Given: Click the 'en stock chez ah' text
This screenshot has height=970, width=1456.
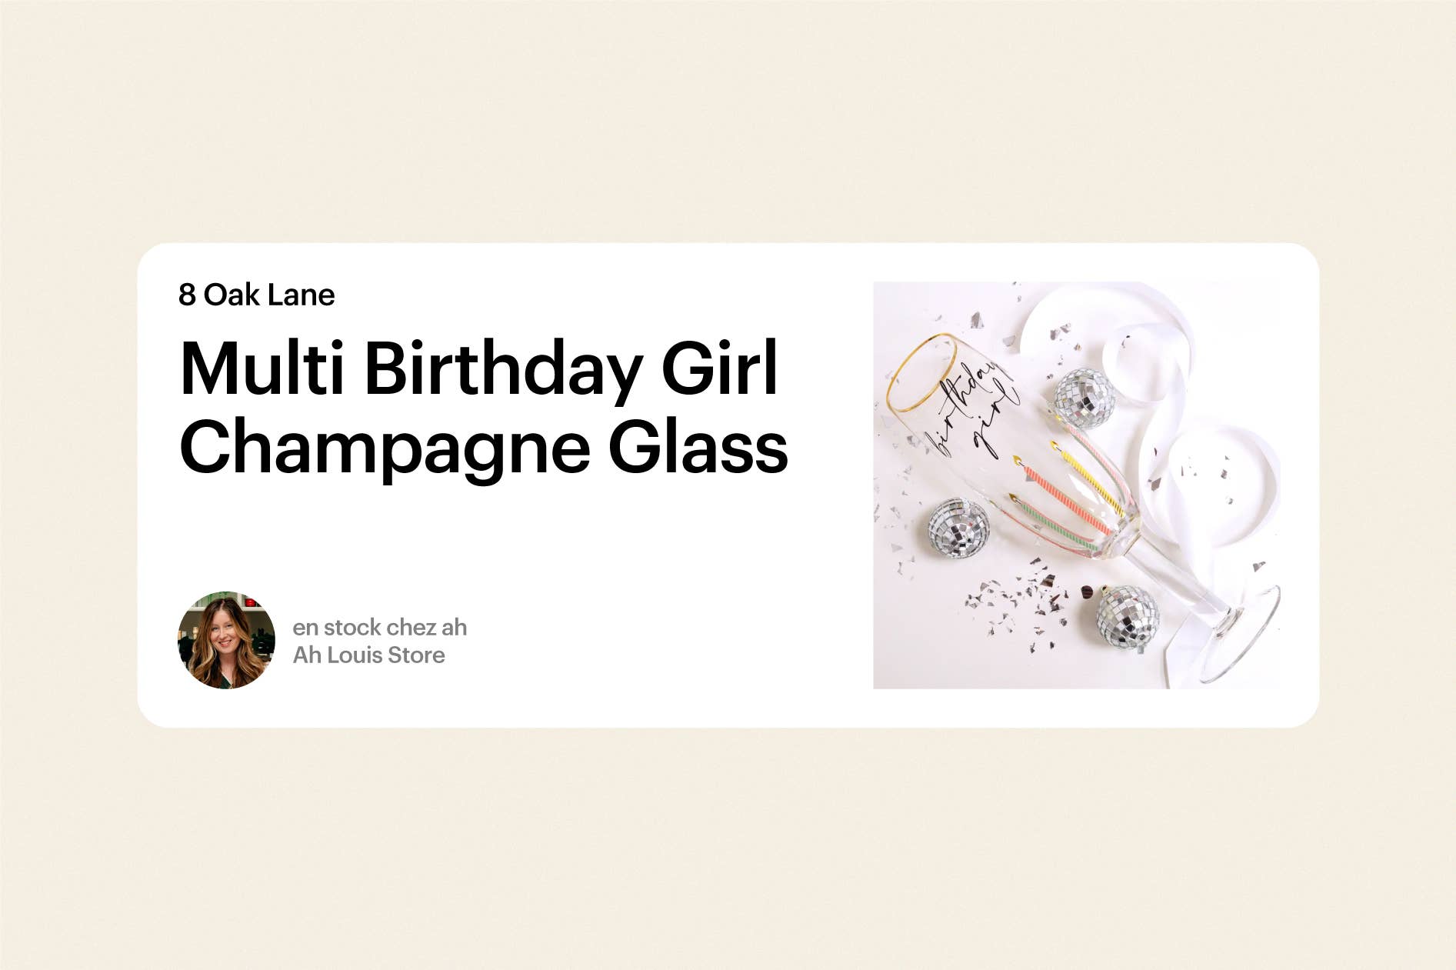Looking at the screenshot, I should pos(380,628).
